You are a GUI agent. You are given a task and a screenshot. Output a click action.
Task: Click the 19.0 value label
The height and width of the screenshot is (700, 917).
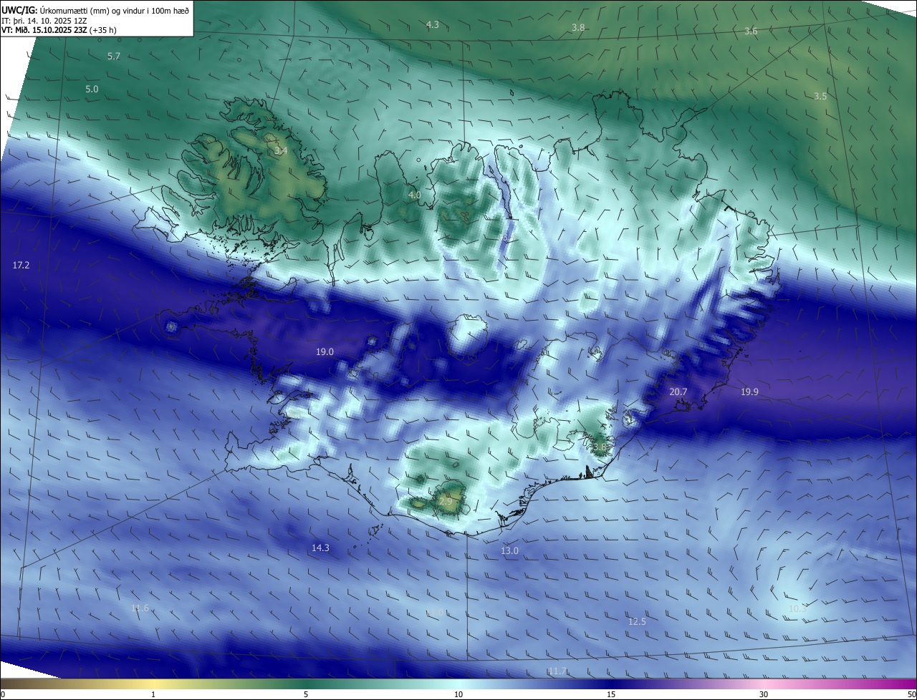point(325,352)
